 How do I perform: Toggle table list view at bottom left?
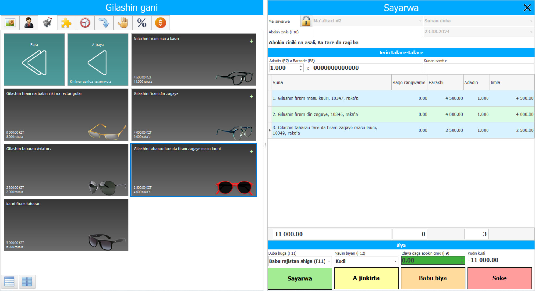pyautogui.click(x=10, y=282)
